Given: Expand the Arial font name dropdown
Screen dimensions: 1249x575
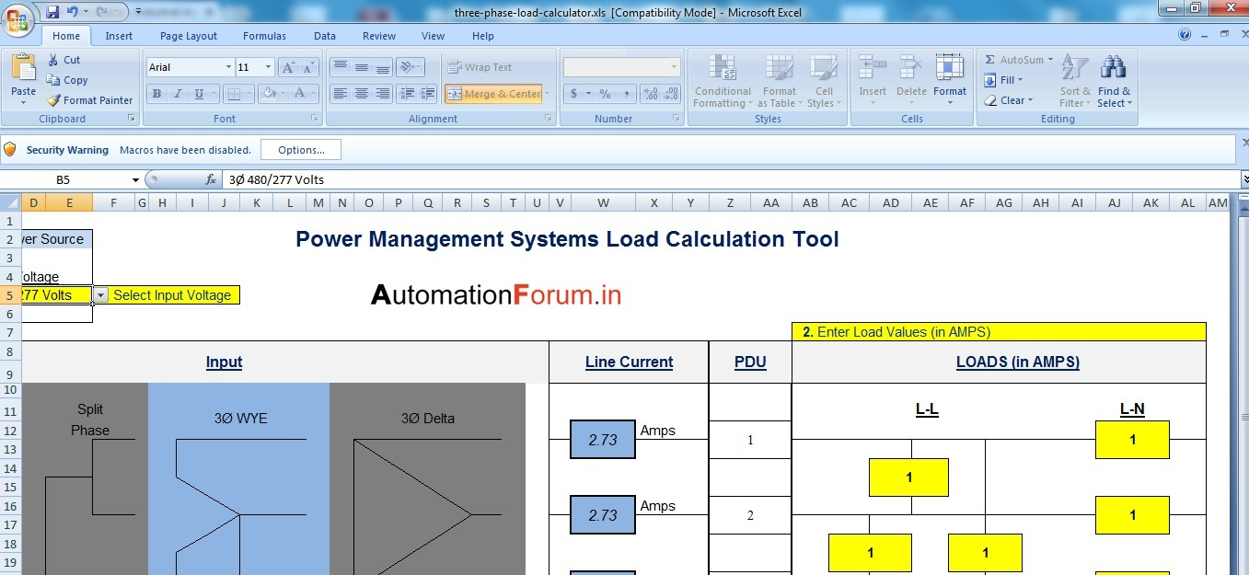Looking at the screenshot, I should tap(228, 67).
